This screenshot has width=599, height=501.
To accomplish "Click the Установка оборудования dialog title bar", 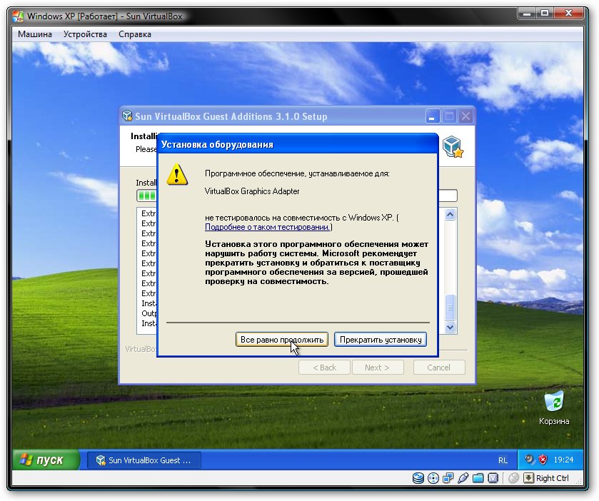I will coord(297,144).
